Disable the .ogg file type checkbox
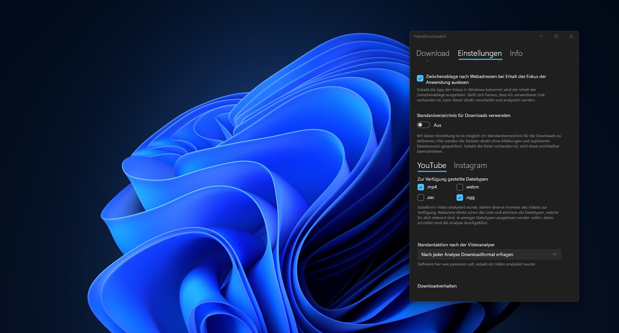619x333 pixels. 460,198
